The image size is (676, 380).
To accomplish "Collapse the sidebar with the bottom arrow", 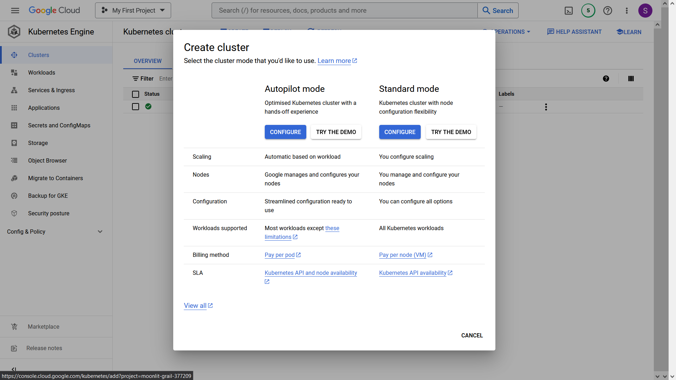I will [14, 369].
